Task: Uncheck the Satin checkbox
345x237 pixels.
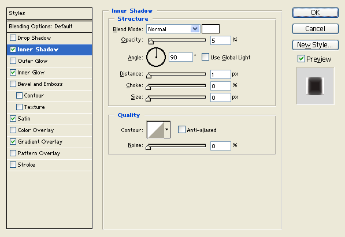Action: tap(13, 119)
